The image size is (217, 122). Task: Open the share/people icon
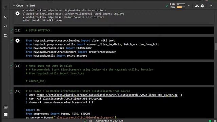coord(197,6)
